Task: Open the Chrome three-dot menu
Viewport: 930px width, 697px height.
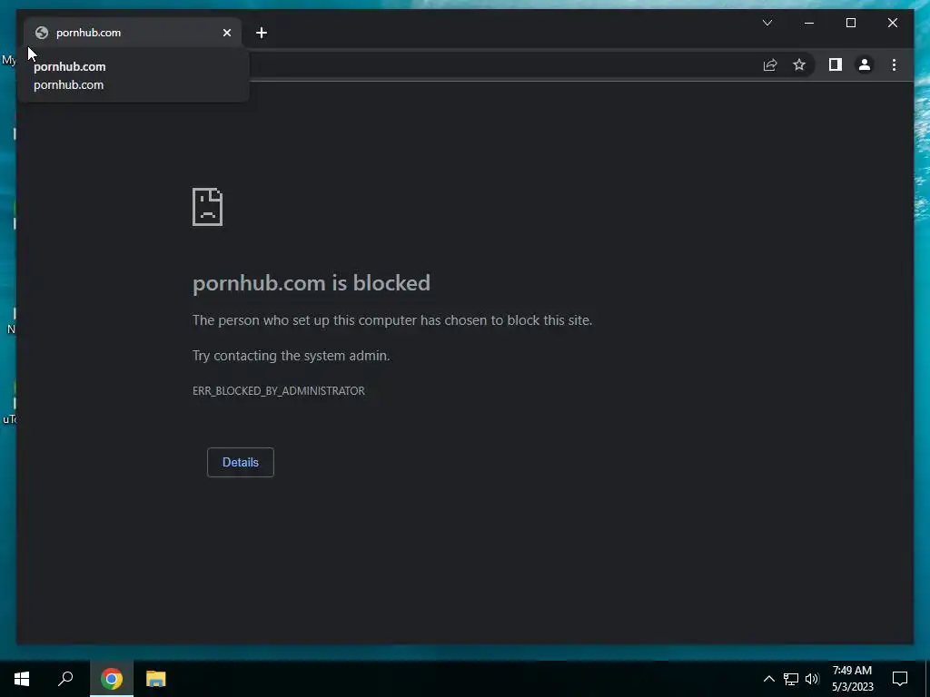Action: pos(894,64)
